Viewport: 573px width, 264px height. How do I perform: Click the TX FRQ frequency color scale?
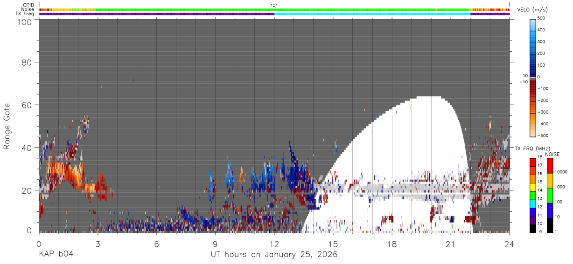pyautogui.click(x=533, y=195)
